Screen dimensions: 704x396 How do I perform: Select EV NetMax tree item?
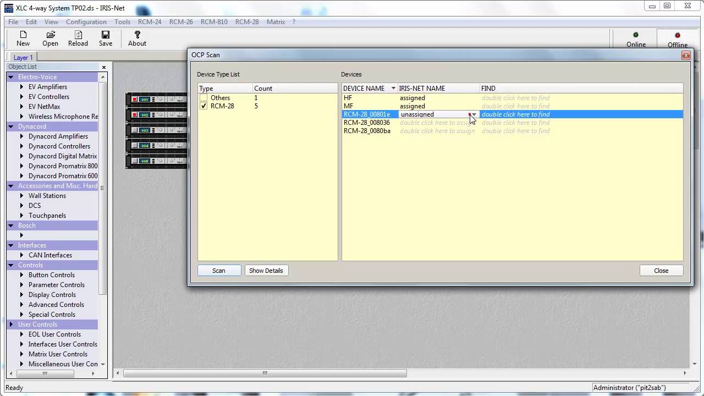coord(44,107)
